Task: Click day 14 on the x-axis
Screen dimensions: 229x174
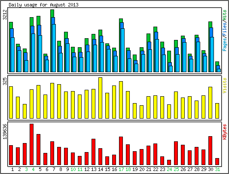Action: coord(101,169)
